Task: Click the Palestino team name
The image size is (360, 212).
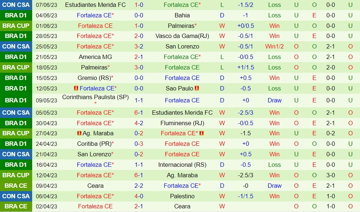Action: [182, 196]
